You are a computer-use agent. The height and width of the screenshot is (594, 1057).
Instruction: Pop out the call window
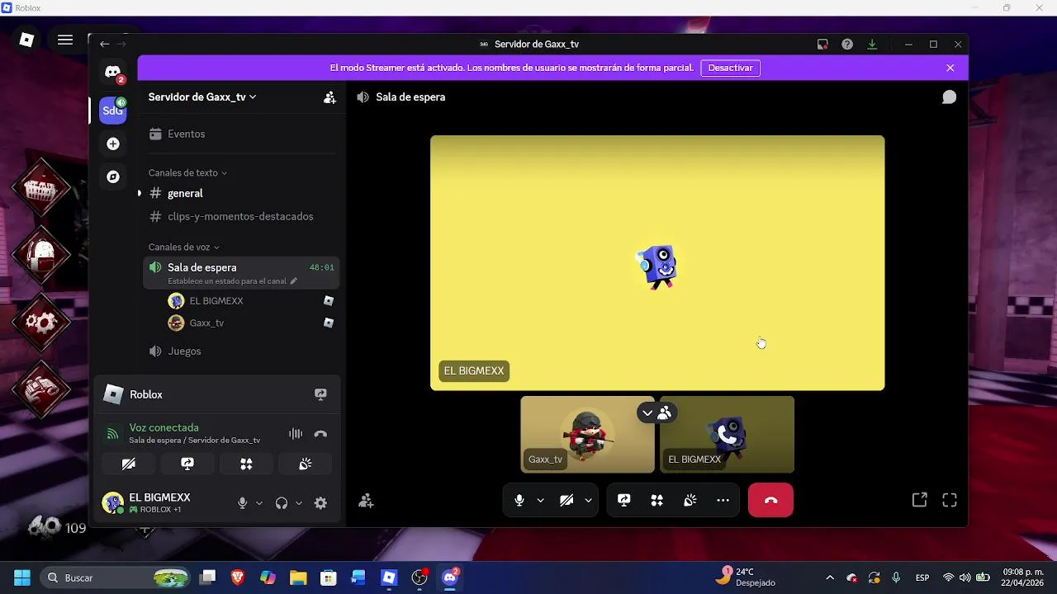coord(919,500)
